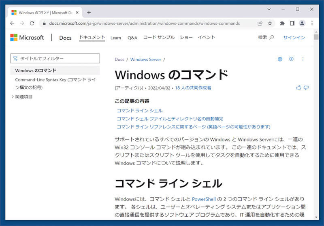
Task: Select the ドキュメント nav item
Action: tap(92, 37)
